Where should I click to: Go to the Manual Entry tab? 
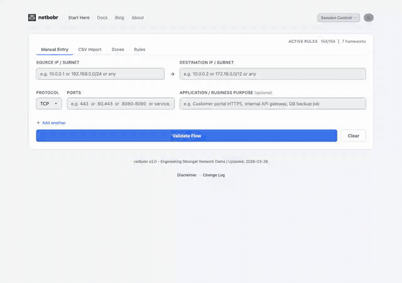[55, 49]
